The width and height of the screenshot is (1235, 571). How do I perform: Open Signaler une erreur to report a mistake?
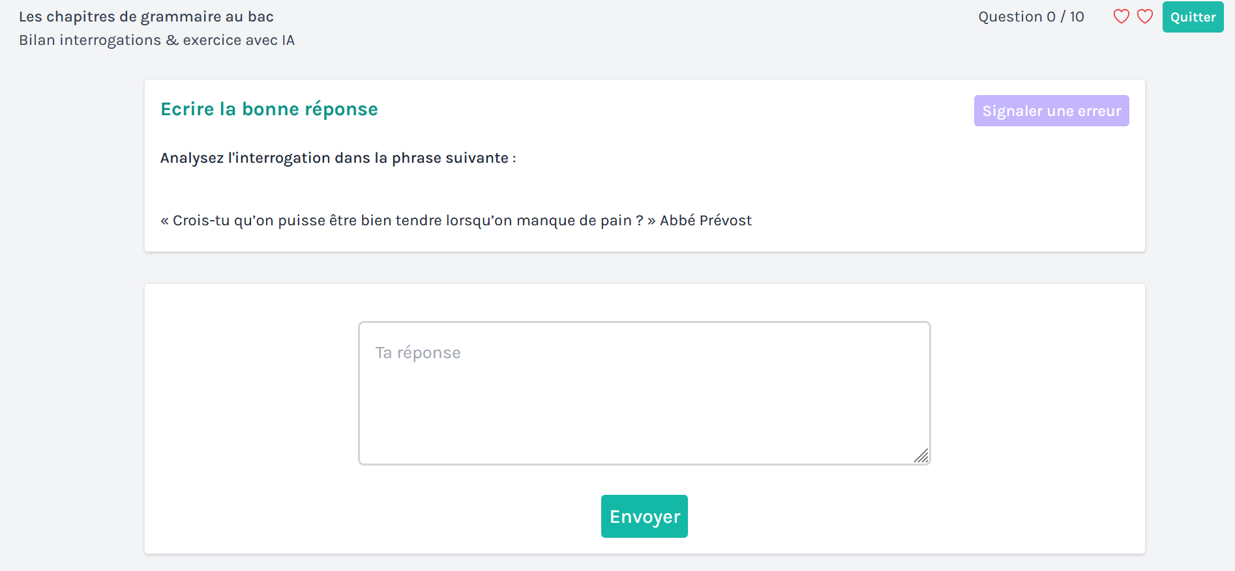(x=1051, y=111)
